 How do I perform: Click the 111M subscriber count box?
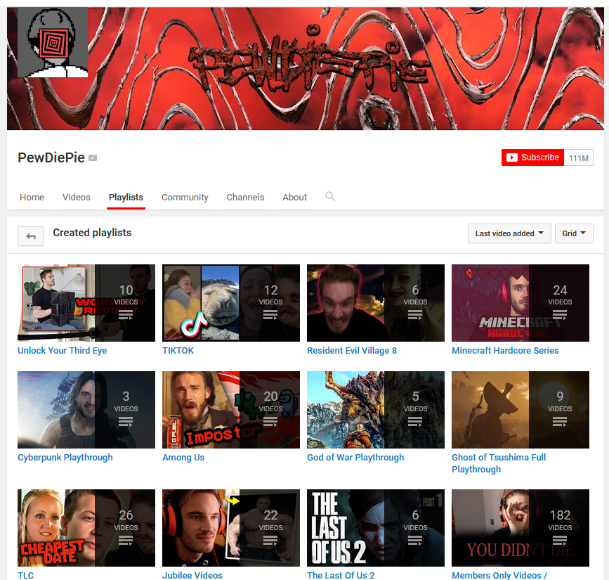click(578, 157)
